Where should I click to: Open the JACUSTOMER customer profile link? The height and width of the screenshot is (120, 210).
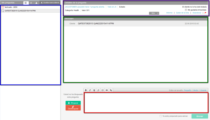click(x=84, y=7)
